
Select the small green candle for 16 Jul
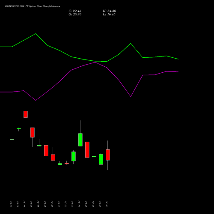39,146
